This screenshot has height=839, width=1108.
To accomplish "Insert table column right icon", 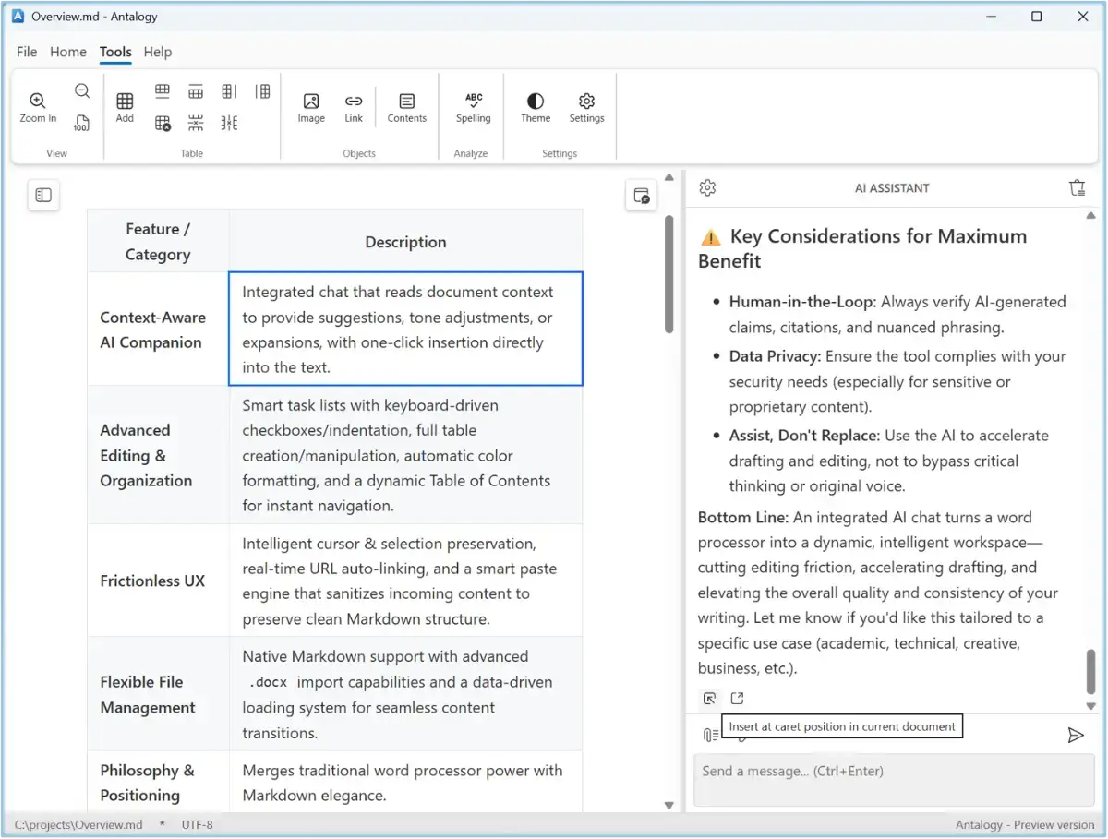I will coord(229,90).
